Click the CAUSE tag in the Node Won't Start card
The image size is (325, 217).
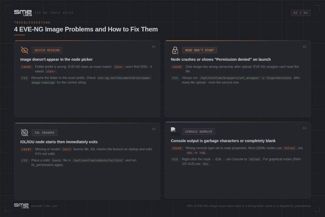coord(177,67)
